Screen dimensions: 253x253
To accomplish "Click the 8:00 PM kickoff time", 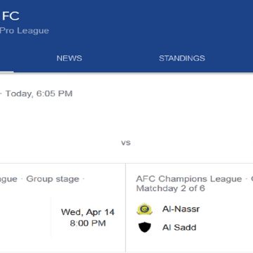I will [88, 223].
